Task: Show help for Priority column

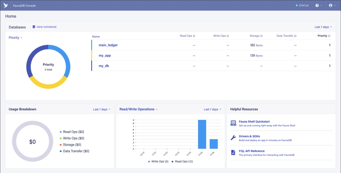Action: (329, 36)
